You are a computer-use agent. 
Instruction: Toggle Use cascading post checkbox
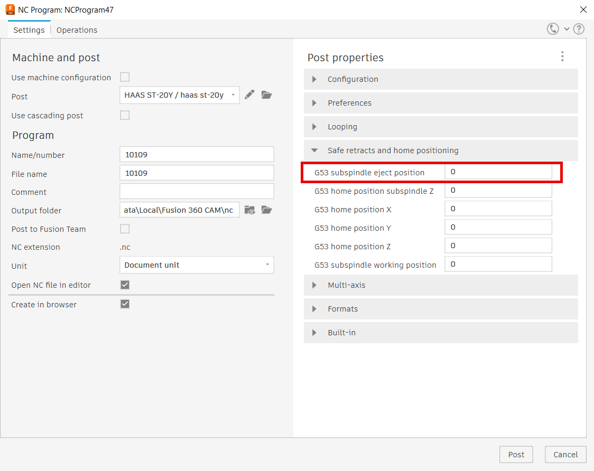[x=125, y=115]
